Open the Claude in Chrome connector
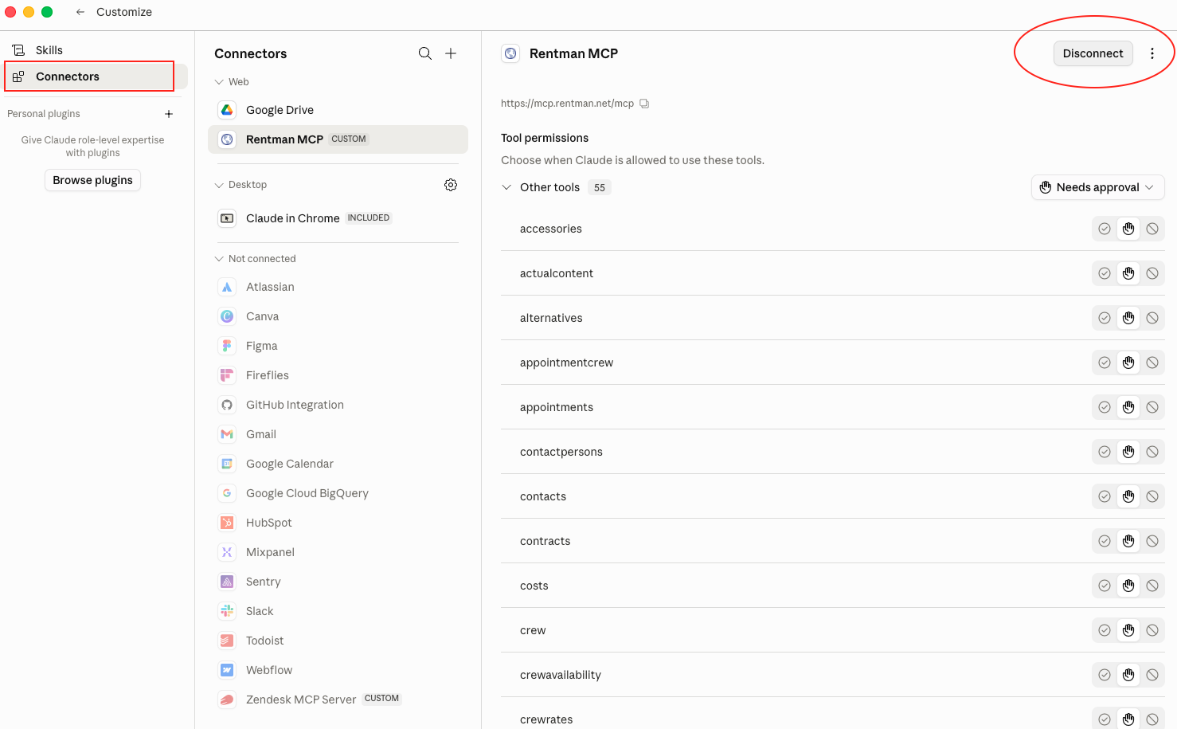Screen dimensions: 1177x729 (x=338, y=218)
